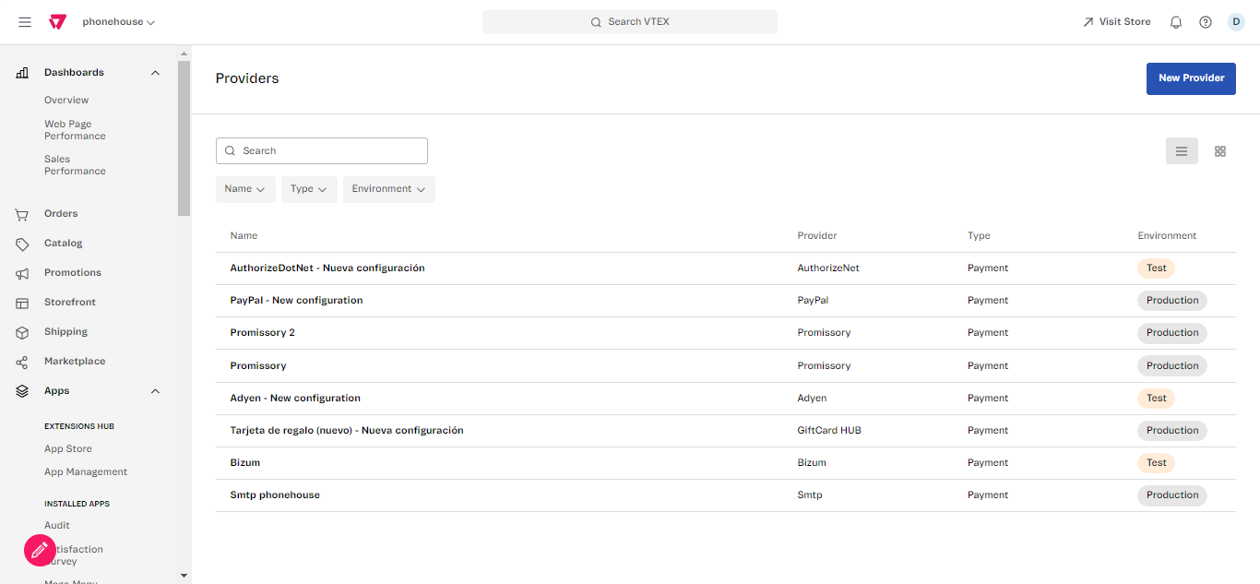
Task: Open Tarjeta de regalo (nuevo) provider
Action: [347, 431]
